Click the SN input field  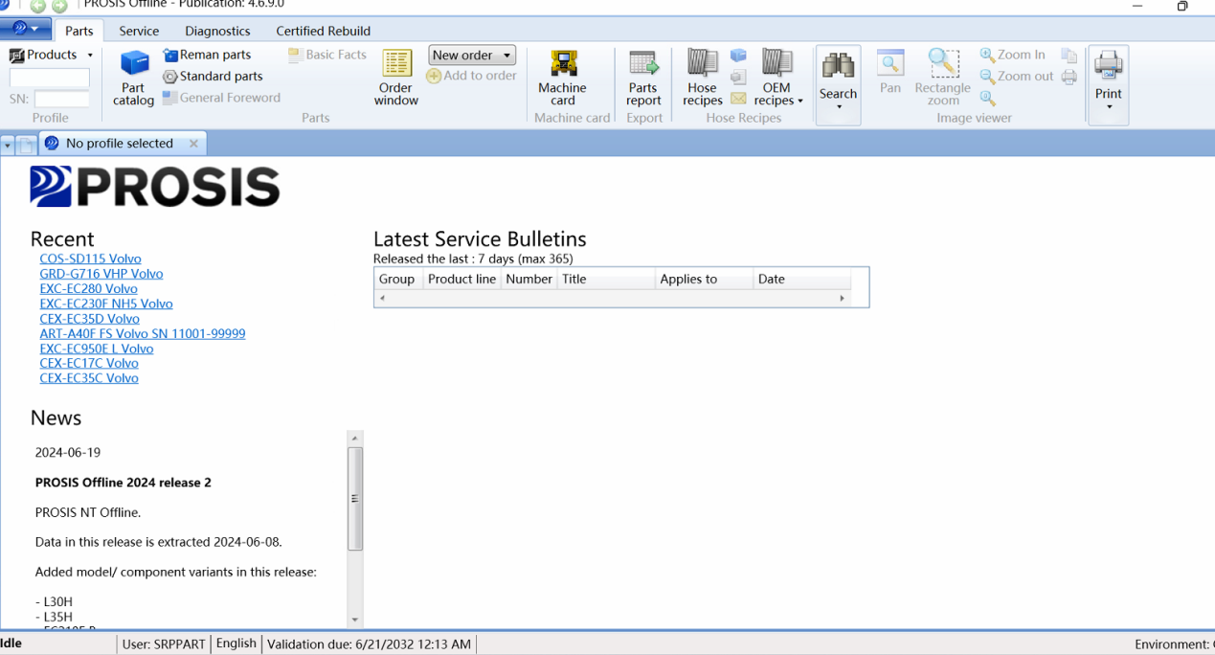[61, 99]
